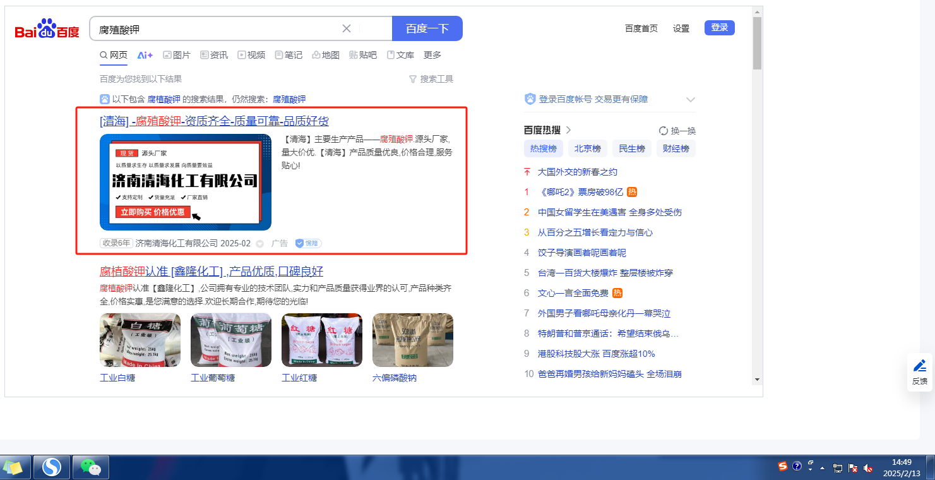Select the 网页 tab
Viewport: 935px width, 480px height.
click(x=114, y=55)
